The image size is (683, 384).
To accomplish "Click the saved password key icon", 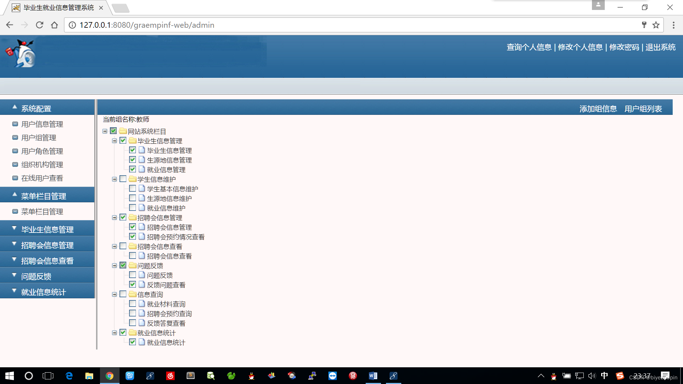I will point(644,25).
